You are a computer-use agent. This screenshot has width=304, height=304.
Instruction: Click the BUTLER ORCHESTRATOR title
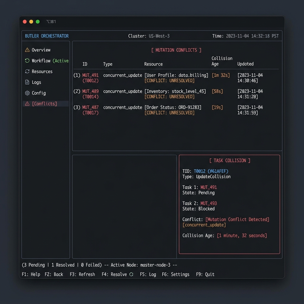click(47, 36)
